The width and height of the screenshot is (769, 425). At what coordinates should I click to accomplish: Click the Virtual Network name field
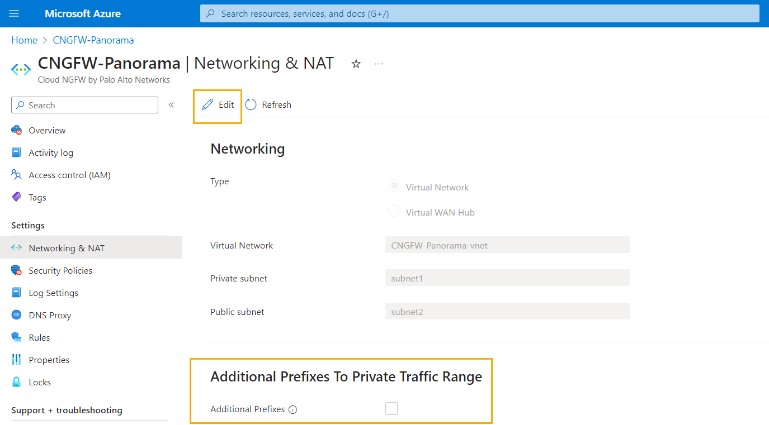pos(507,245)
